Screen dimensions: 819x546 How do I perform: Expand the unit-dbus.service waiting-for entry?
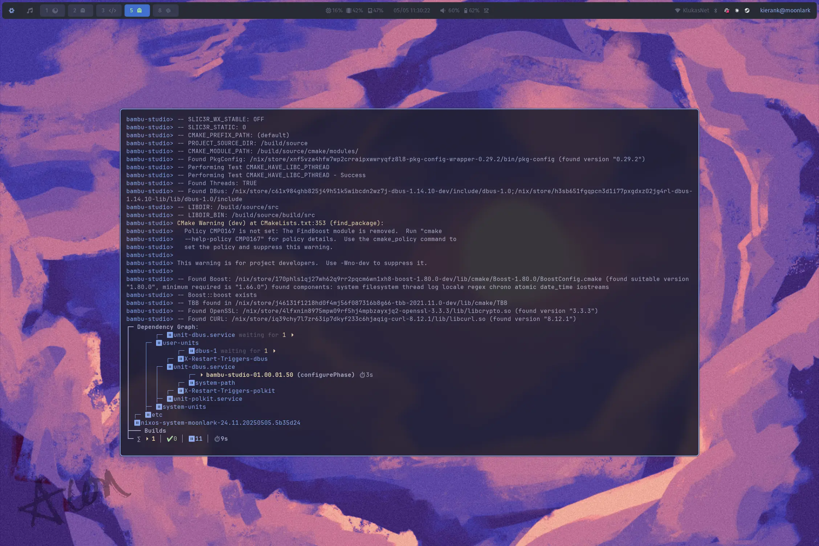click(293, 335)
